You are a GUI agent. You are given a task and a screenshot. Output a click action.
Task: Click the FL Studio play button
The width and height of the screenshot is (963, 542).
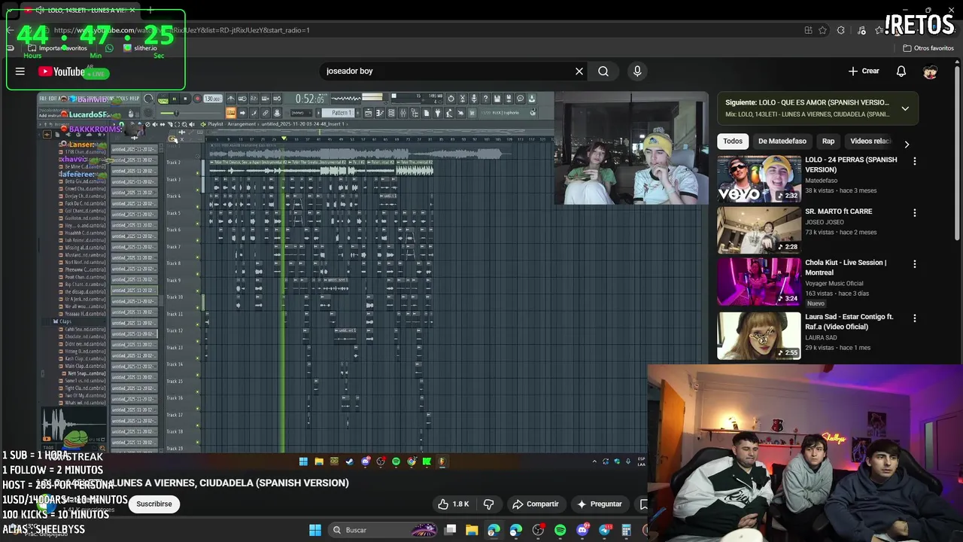tap(175, 98)
